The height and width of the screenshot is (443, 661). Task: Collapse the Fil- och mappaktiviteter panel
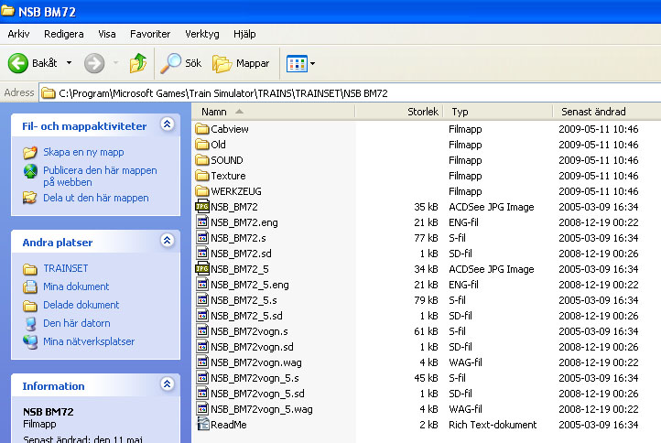168,124
